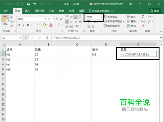Open 套用表格格式 table format menu

coord(114,21)
